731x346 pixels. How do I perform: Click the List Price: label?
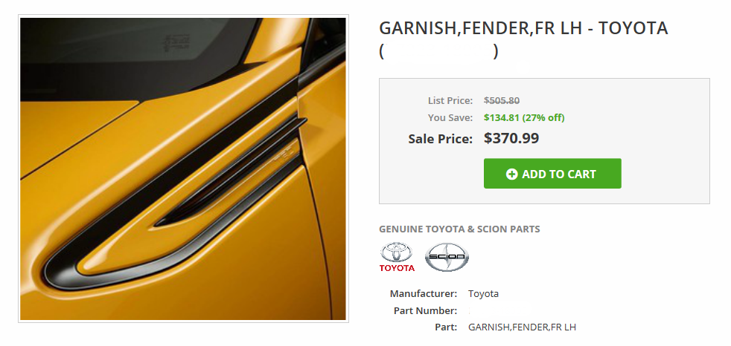click(x=450, y=100)
